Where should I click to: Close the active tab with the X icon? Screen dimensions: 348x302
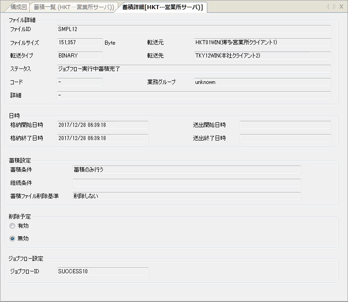point(341,7)
